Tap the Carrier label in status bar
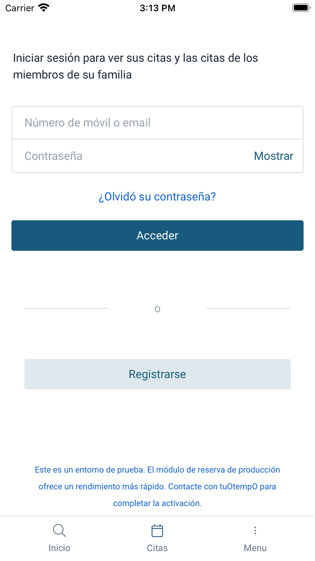This screenshot has height=561, width=315. coord(20,8)
